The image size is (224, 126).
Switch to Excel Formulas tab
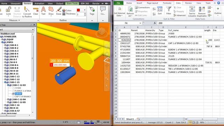167,3
